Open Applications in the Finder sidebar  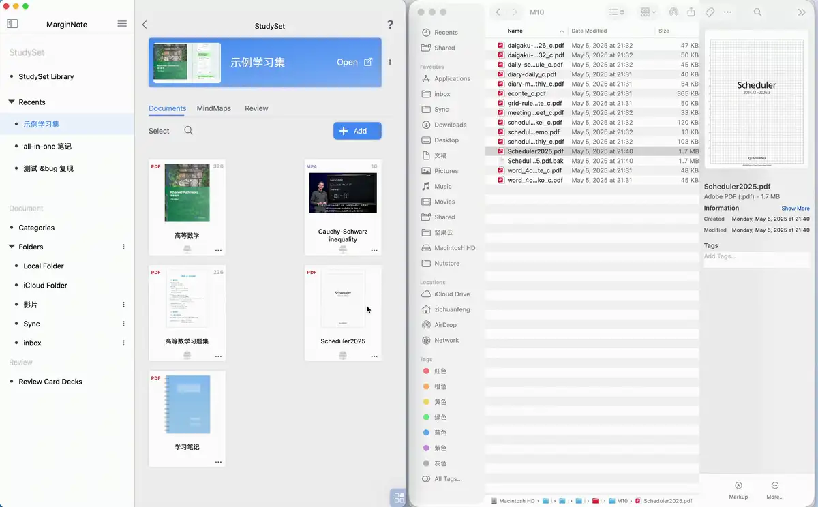446,79
